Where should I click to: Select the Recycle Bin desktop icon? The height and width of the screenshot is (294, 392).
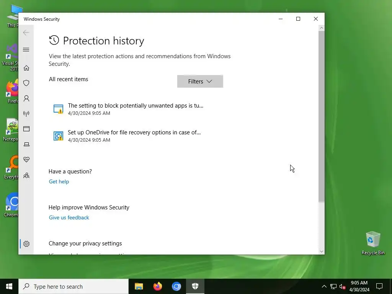(373, 243)
